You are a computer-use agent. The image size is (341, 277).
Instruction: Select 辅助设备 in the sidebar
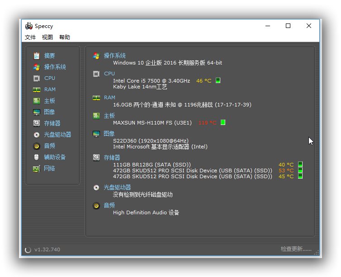point(55,157)
